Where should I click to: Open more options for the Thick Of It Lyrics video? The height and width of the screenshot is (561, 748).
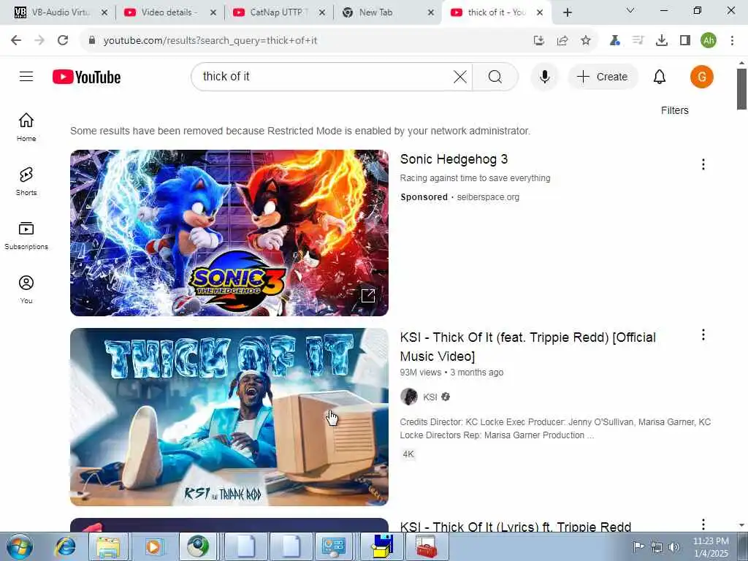(703, 524)
